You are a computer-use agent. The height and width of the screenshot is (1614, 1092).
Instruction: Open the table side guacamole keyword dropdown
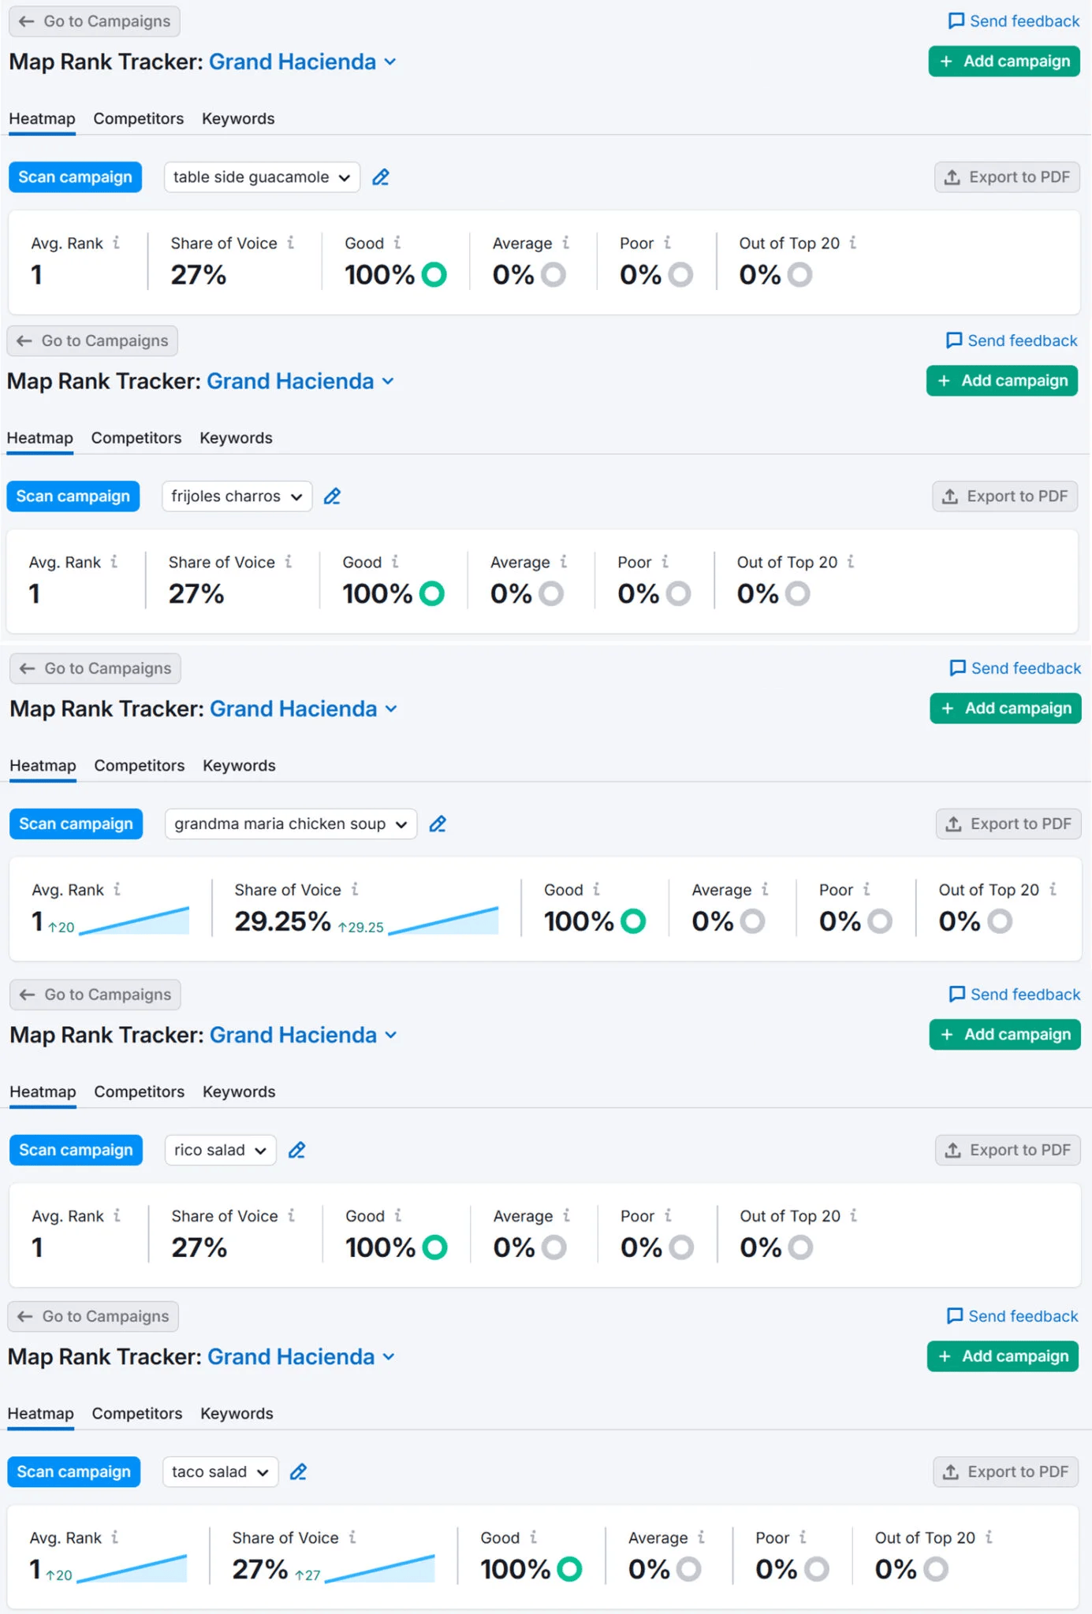tap(262, 177)
